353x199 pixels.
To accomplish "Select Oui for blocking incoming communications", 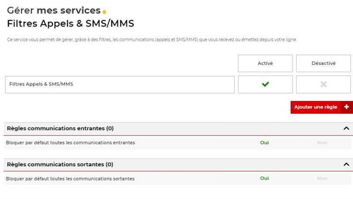I will (264, 143).
